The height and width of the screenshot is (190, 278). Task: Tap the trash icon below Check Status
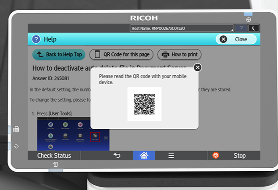pos(56,164)
